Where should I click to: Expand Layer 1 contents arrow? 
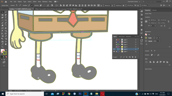tap(119, 51)
